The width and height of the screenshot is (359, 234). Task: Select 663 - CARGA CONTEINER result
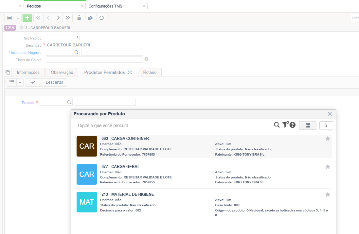203,146
